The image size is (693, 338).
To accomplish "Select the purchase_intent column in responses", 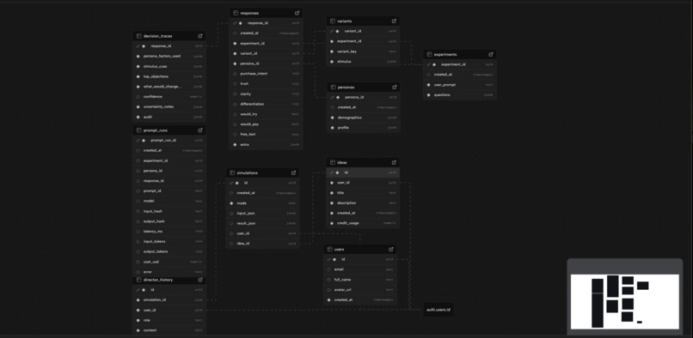I will [266, 74].
